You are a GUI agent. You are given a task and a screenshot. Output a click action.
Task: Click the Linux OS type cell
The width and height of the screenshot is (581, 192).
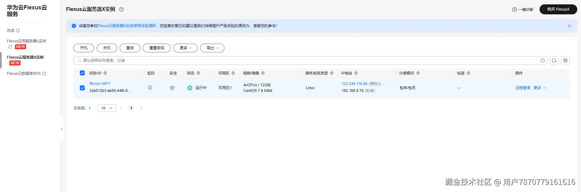coord(310,88)
